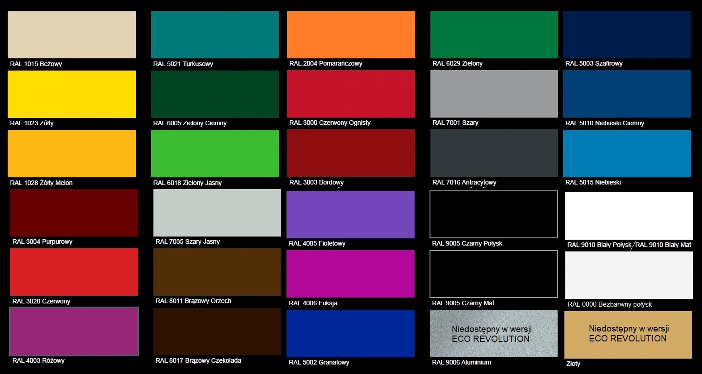Select the 'RAL 7001 Szary' caption

pyautogui.click(x=455, y=123)
